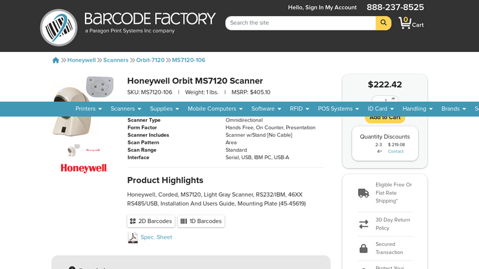The height and width of the screenshot is (269, 479).
Task: Open MS7120-106 breadcrumb link
Action: [x=189, y=60]
